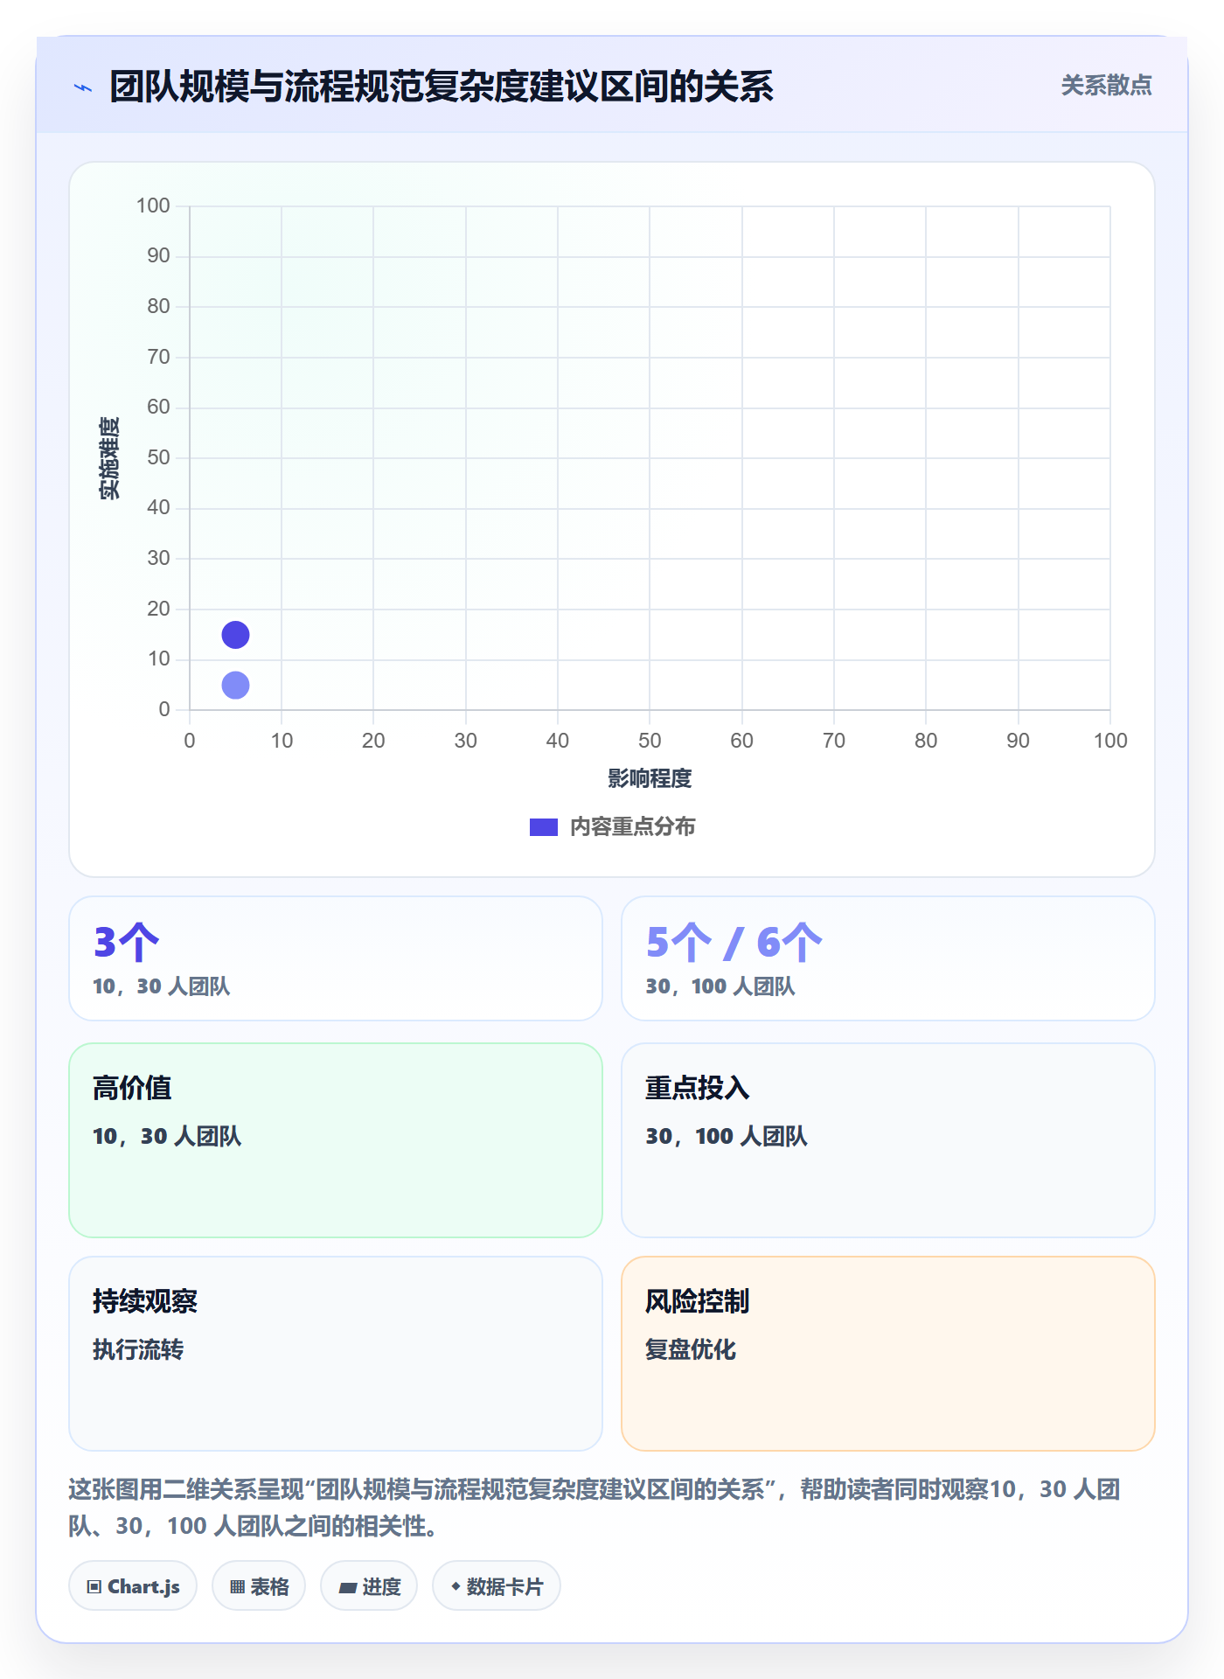This screenshot has height=1679, width=1224.
Task: Click the 3个 statistic value
Action: (x=126, y=942)
